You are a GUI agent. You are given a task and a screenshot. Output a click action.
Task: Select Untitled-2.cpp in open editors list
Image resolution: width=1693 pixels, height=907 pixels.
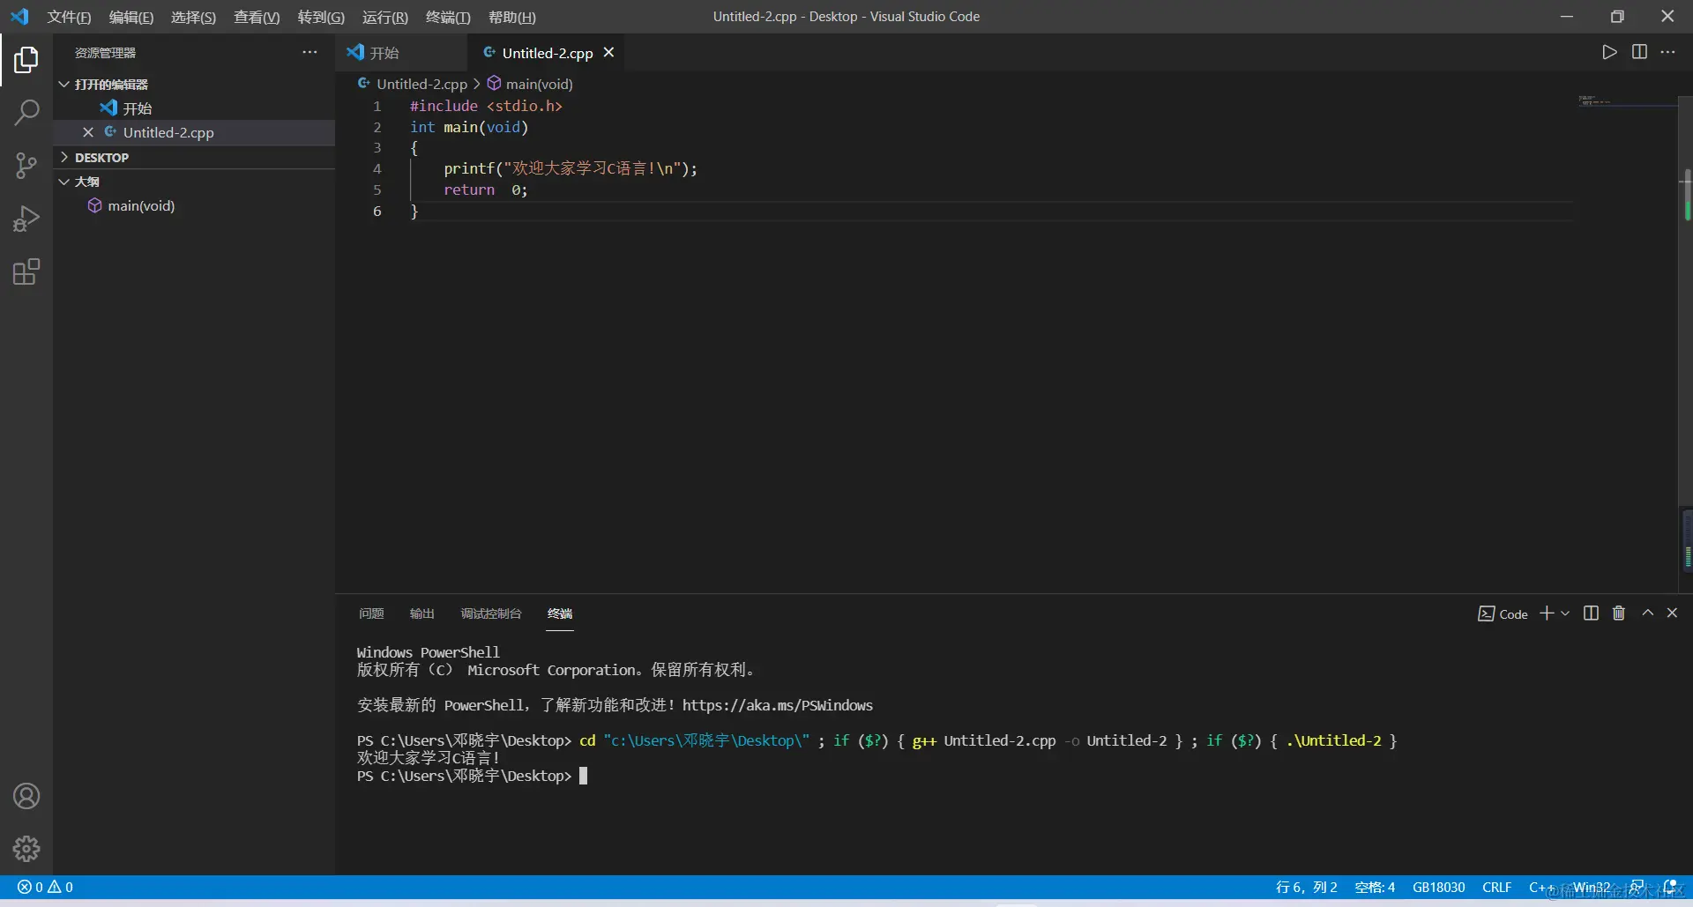pos(194,132)
